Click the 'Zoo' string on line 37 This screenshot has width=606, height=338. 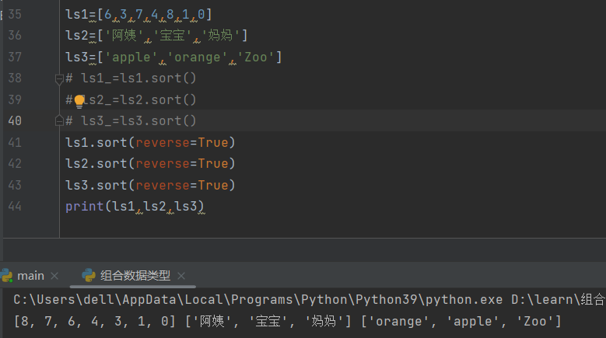[255, 57]
